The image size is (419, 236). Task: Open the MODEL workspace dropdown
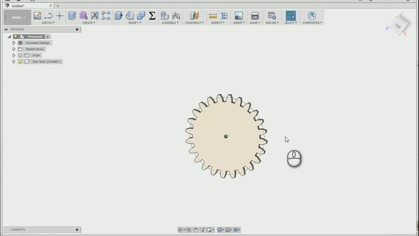click(18, 18)
